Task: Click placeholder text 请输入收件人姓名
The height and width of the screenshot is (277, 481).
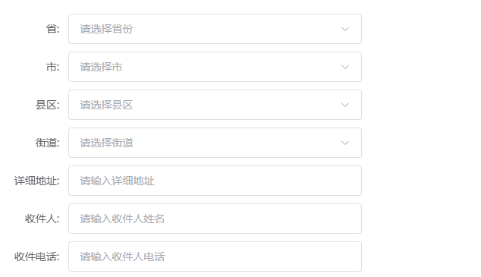Action: point(122,219)
